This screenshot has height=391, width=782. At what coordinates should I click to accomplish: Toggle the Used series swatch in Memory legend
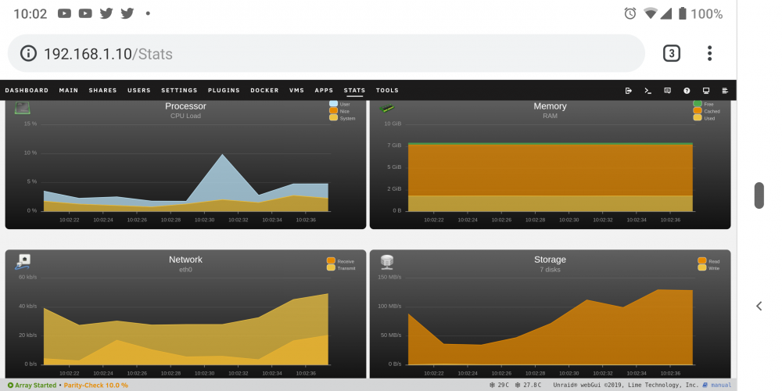tap(698, 118)
